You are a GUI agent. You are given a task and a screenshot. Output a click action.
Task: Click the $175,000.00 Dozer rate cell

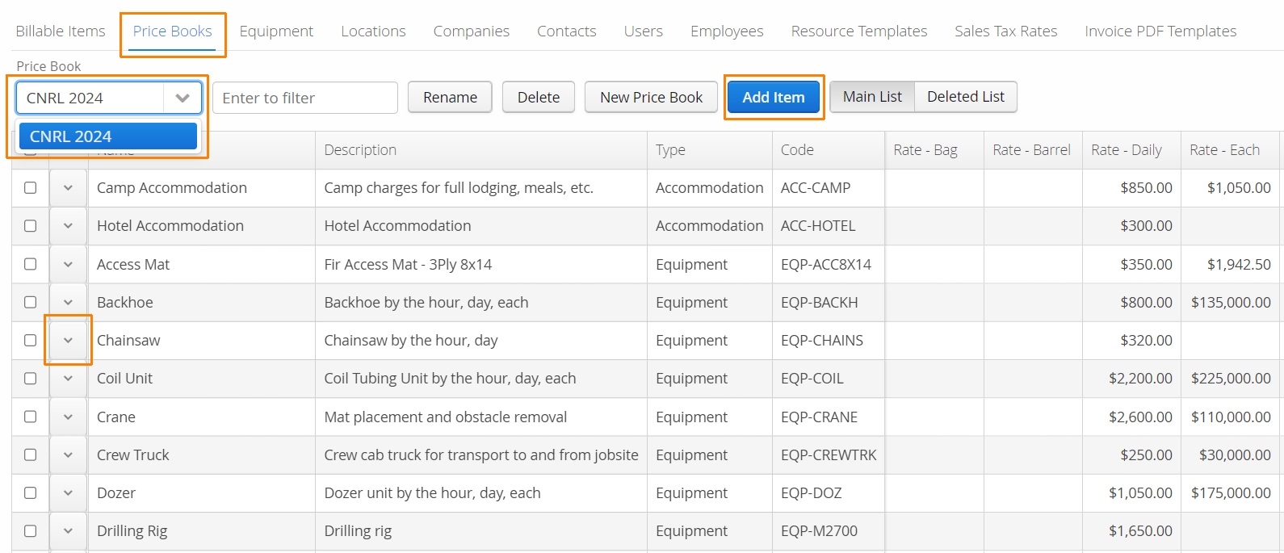(x=1230, y=492)
